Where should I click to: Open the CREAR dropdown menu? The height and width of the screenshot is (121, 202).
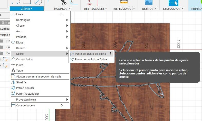click(x=26, y=9)
